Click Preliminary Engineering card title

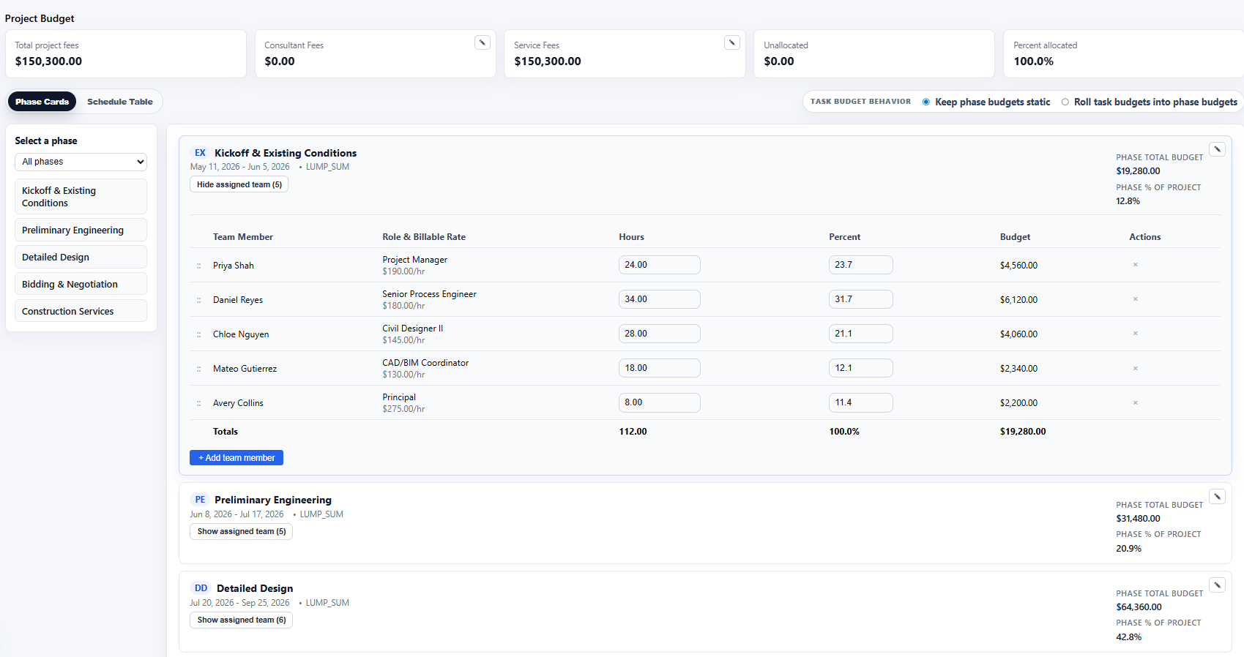[273, 500]
